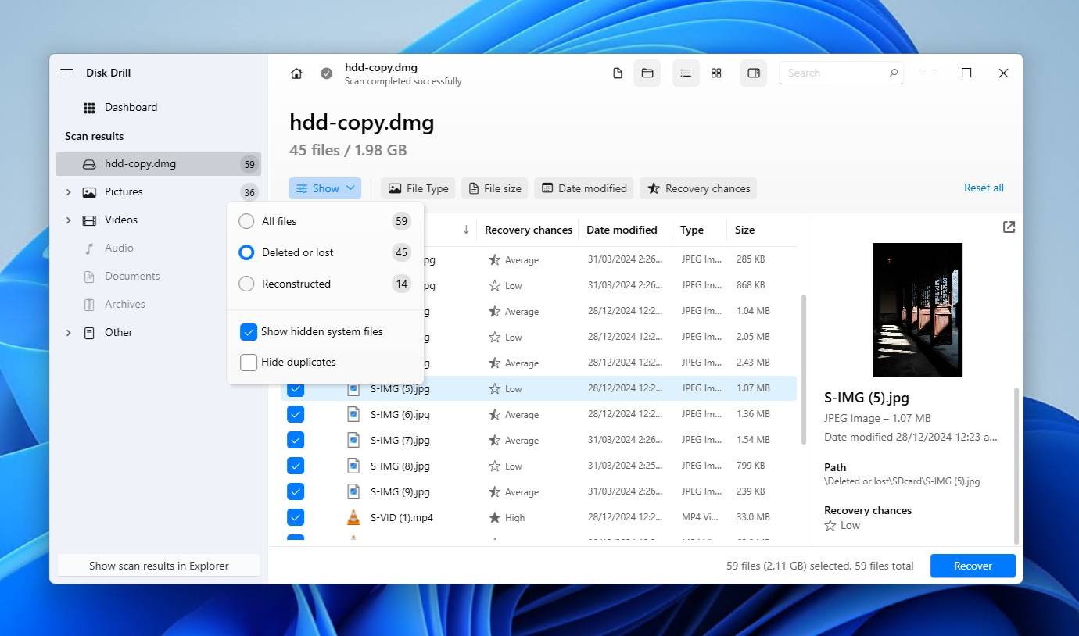The width and height of the screenshot is (1079, 636).
Task: Select the Reconstructed radio option
Action: [x=246, y=284]
